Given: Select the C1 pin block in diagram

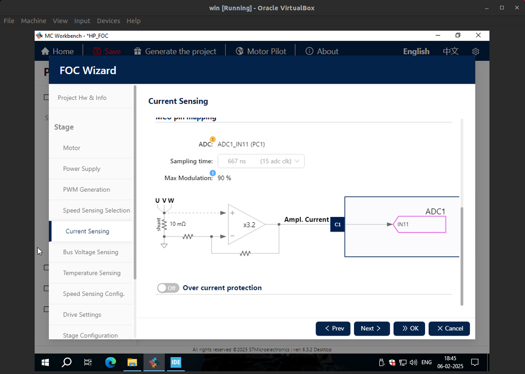Looking at the screenshot, I should (338, 224).
